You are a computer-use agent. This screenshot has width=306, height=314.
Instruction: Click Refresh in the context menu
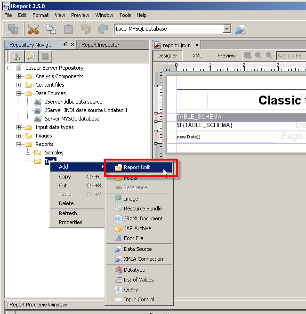(78, 213)
